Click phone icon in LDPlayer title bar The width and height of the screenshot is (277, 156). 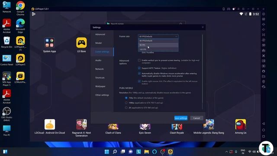pos(223,9)
